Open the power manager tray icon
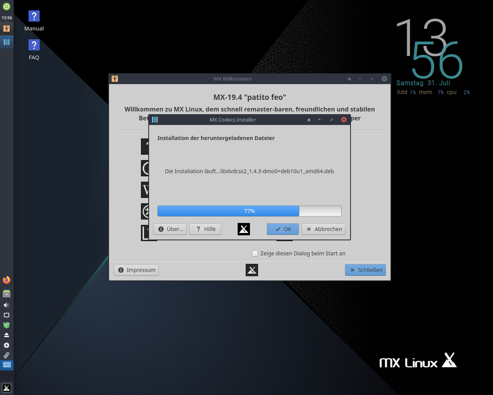 click(x=7, y=345)
